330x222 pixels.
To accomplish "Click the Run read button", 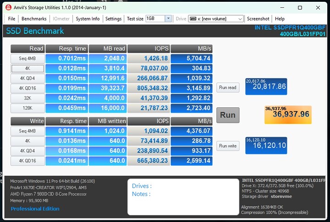I will 228,88.
